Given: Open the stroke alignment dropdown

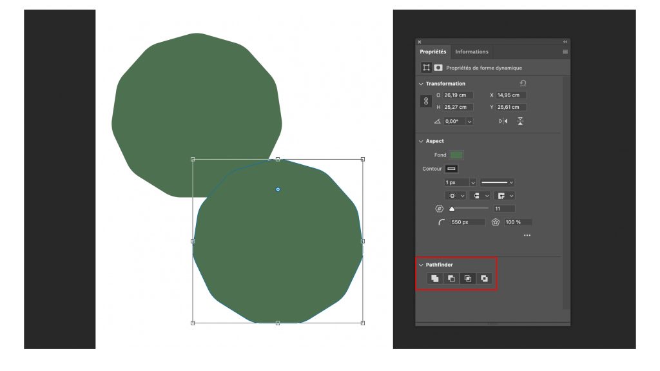Looking at the screenshot, I should pyautogui.click(x=456, y=196).
